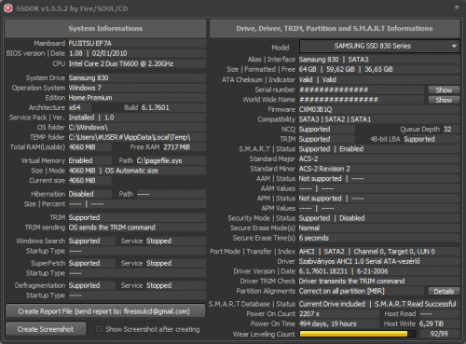Open Partition Alignments Details
This screenshot has width=466, height=344.
[444, 292]
